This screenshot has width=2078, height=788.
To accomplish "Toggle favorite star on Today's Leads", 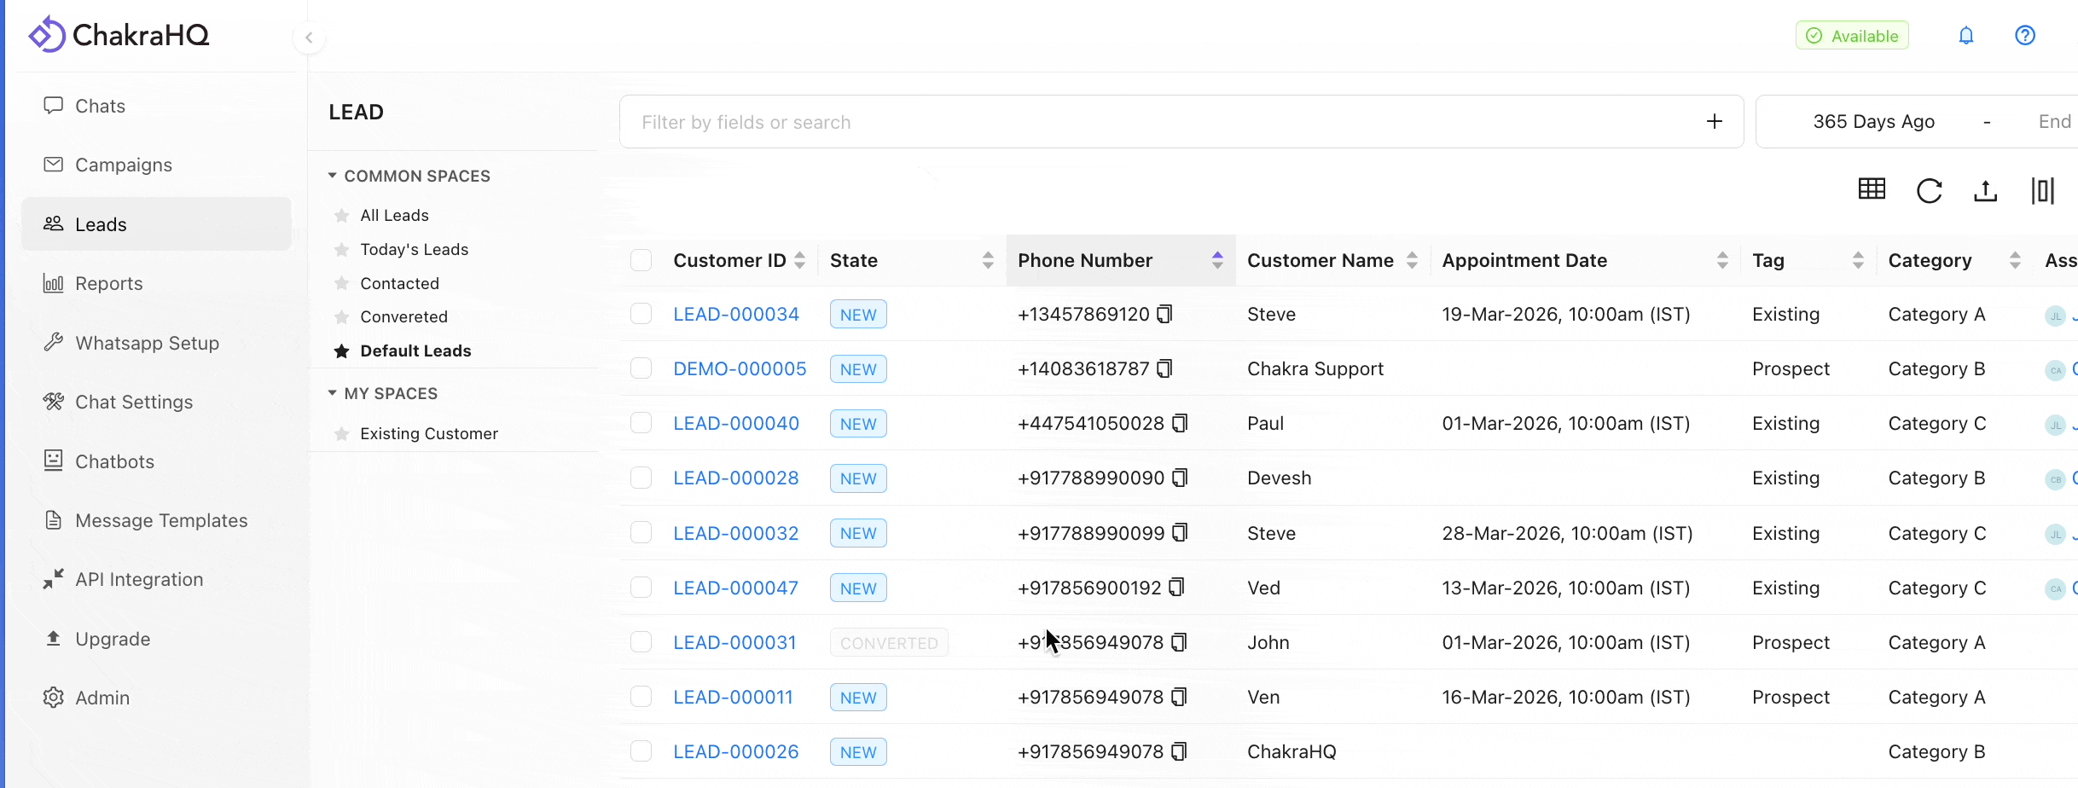I will pyautogui.click(x=342, y=249).
